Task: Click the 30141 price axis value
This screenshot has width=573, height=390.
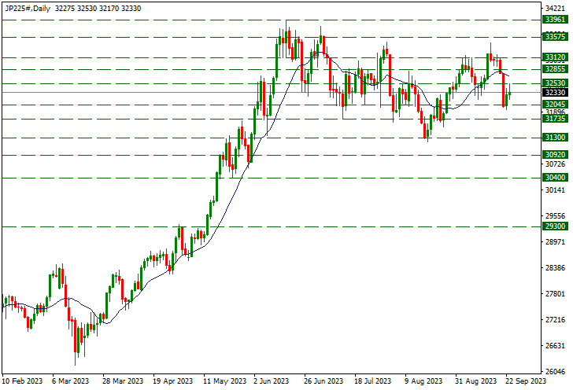Action: [x=555, y=190]
